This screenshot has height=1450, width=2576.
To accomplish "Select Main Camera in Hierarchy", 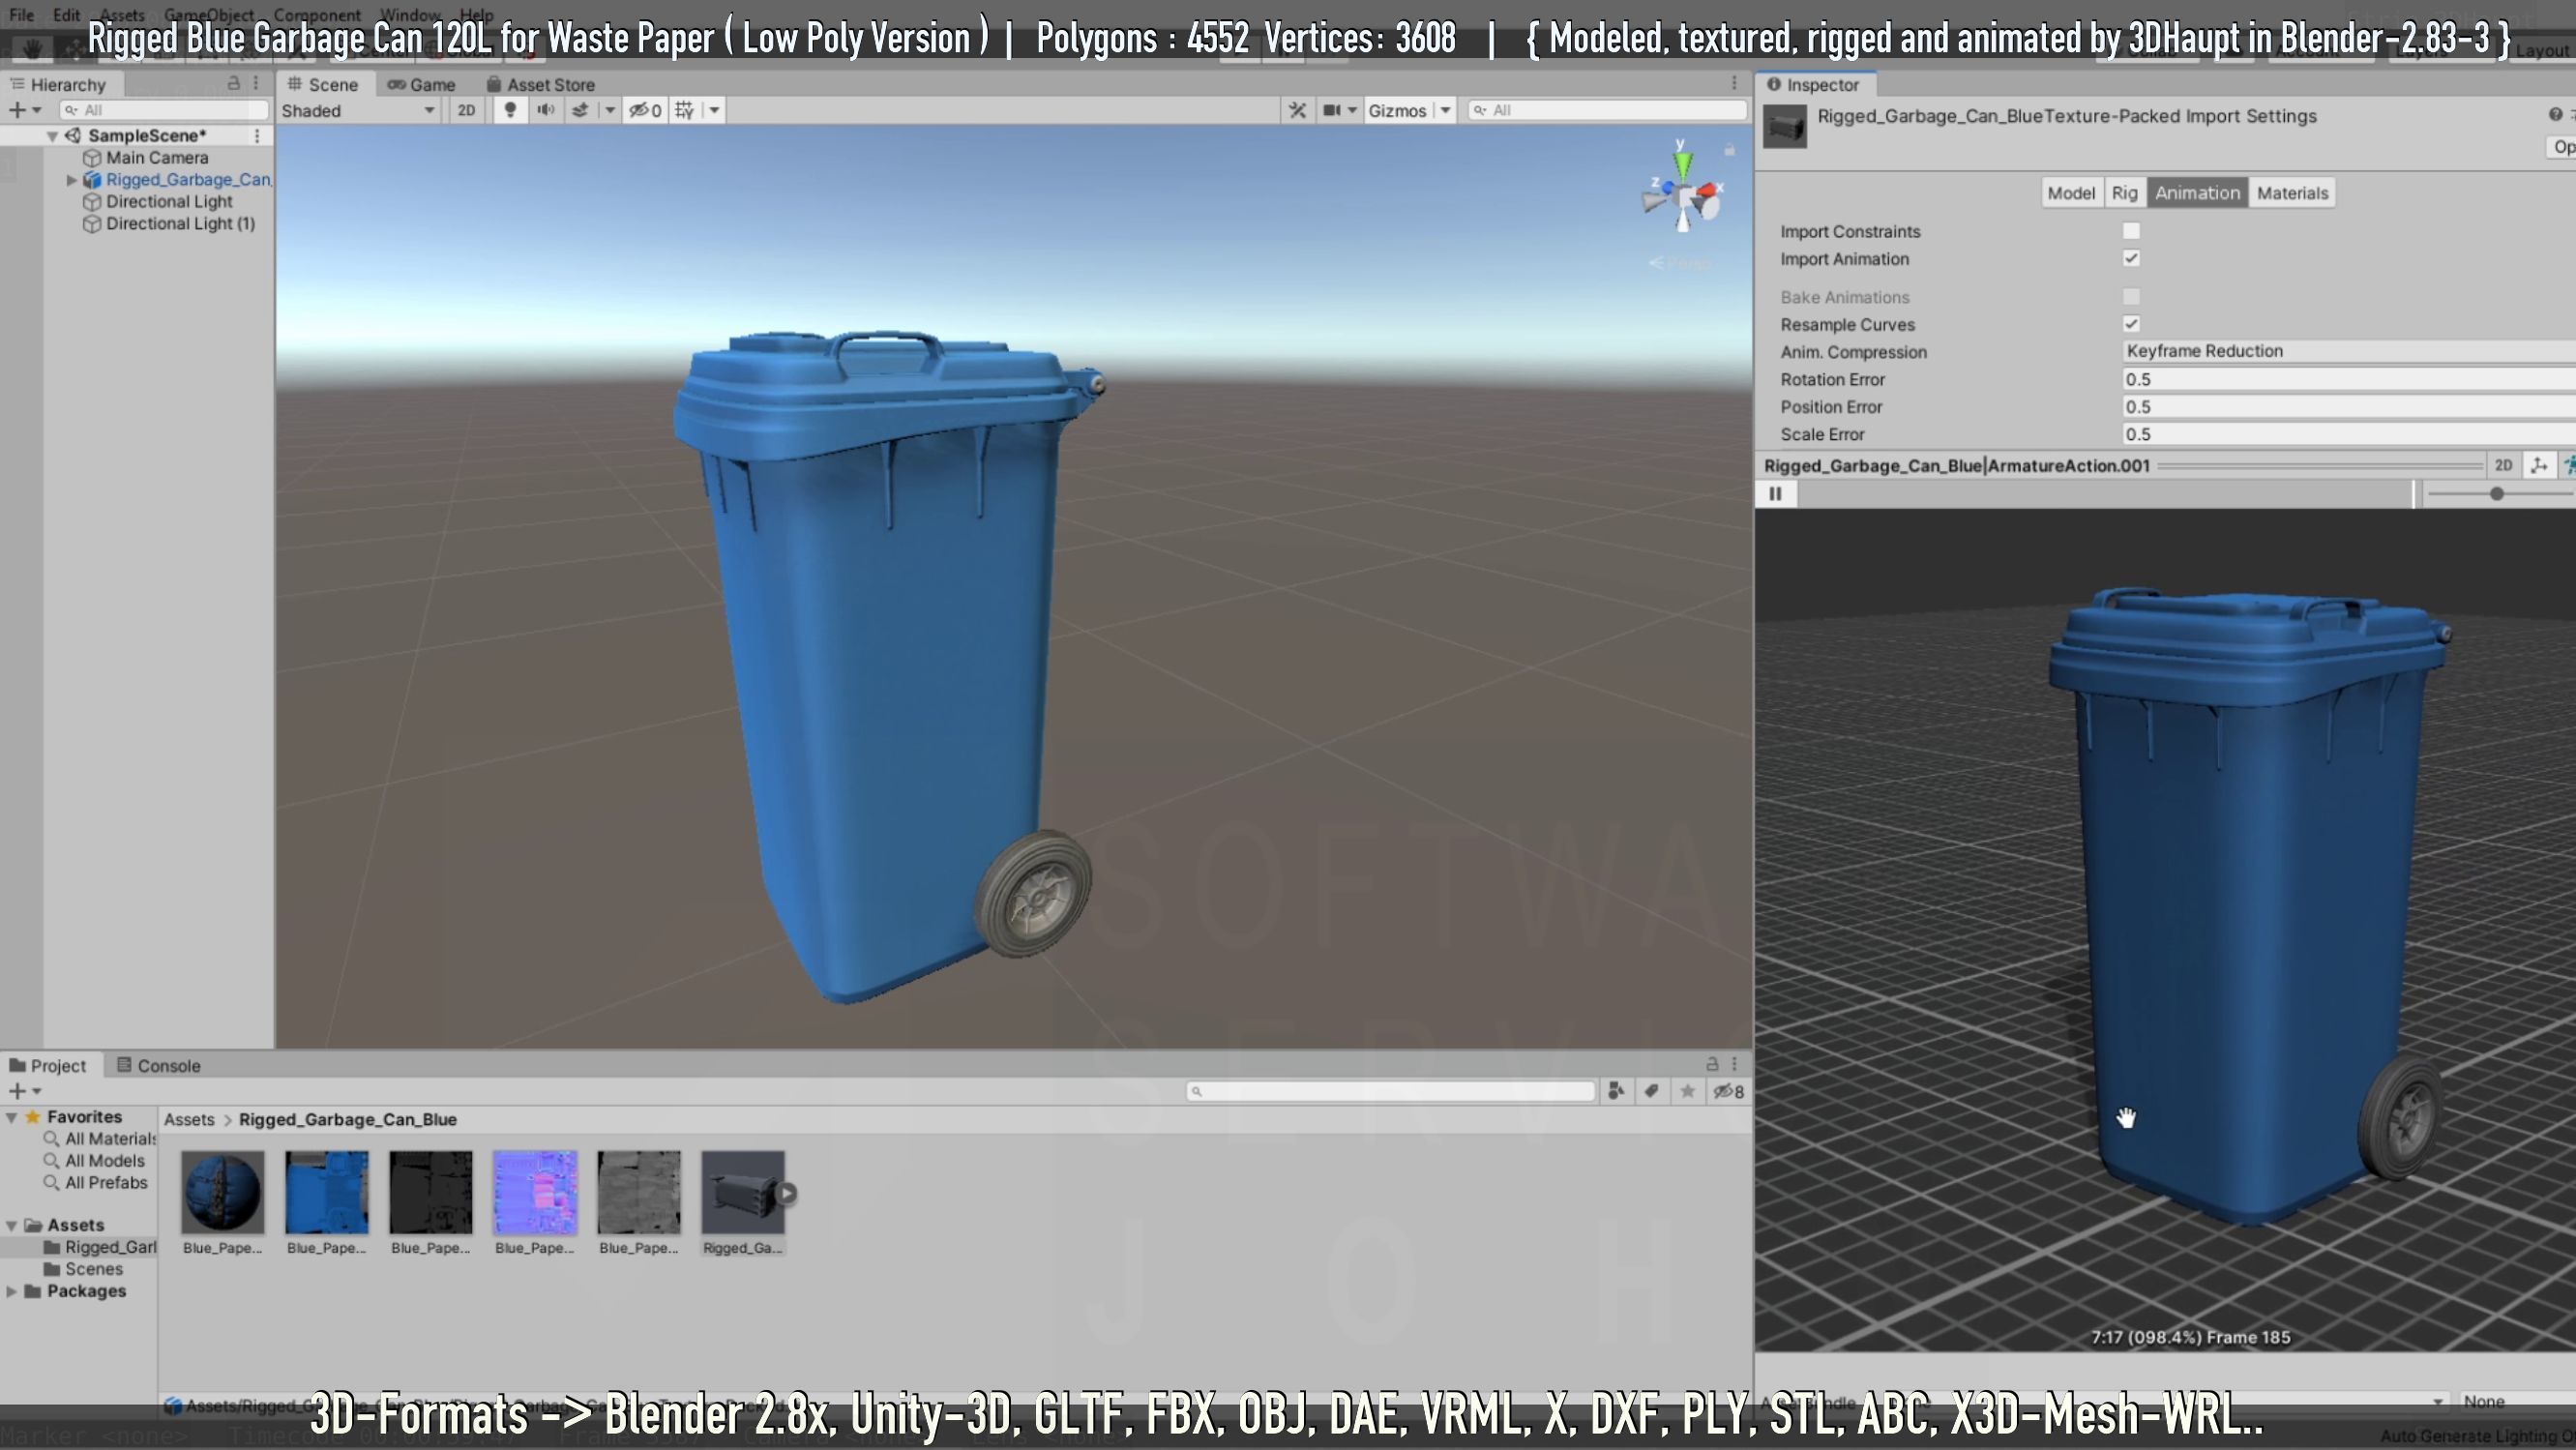I will (157, 158).
